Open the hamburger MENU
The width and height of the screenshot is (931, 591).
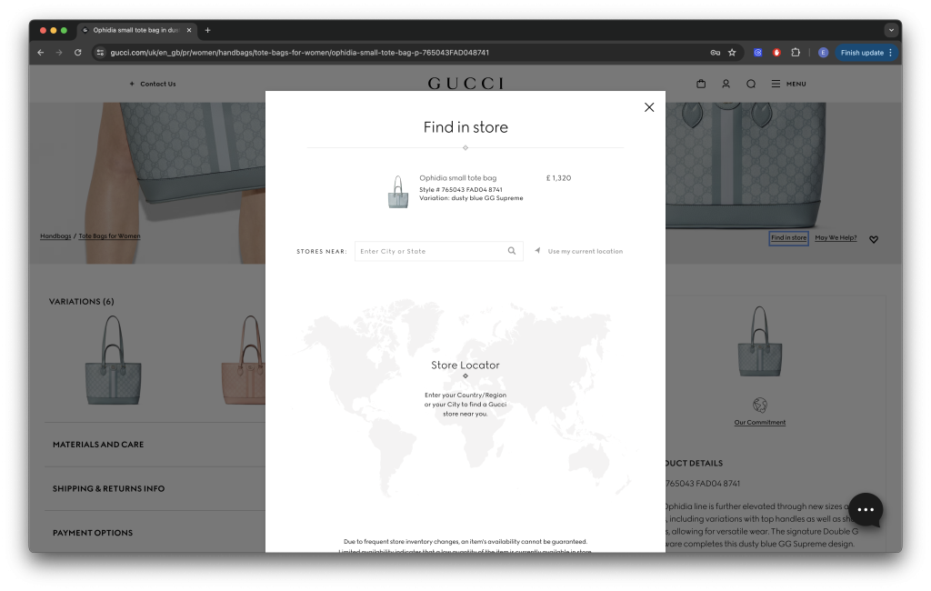788,84
